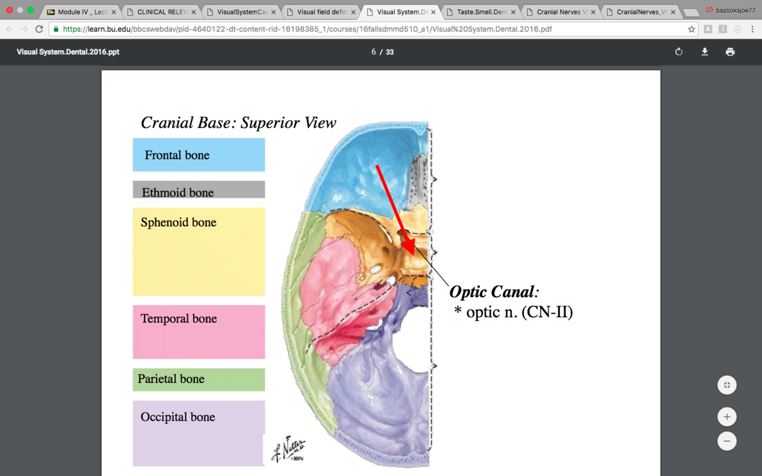Click the Occipital bone lavender legend box
Screen dimensions: 762x476
(199, 433)
